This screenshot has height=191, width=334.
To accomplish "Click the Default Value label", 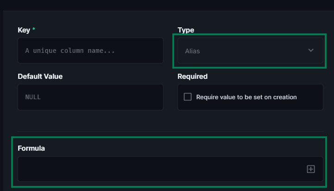I will coord(40,76).
